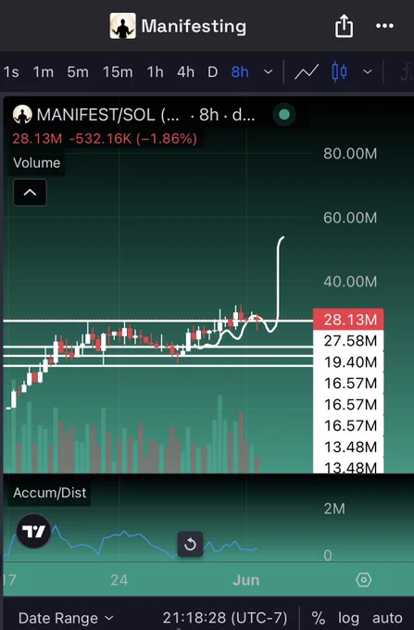Select the D daily timeframe

click(x=212, y=72)
